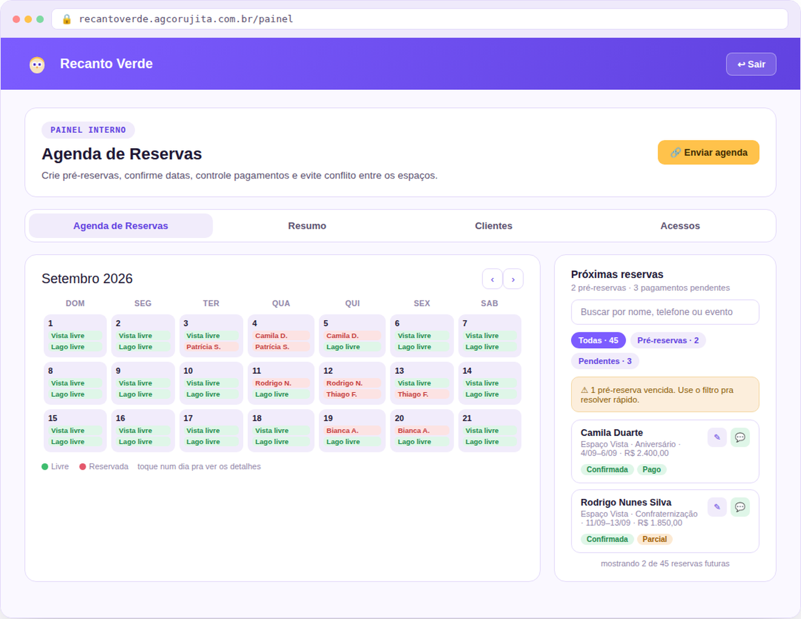Select day 1 in the calendar
The image size is (801, 619).
click(x=75, y=336)
